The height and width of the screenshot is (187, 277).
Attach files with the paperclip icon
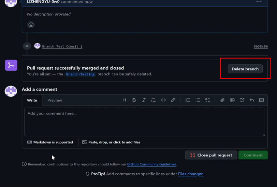tap(222, 100)
